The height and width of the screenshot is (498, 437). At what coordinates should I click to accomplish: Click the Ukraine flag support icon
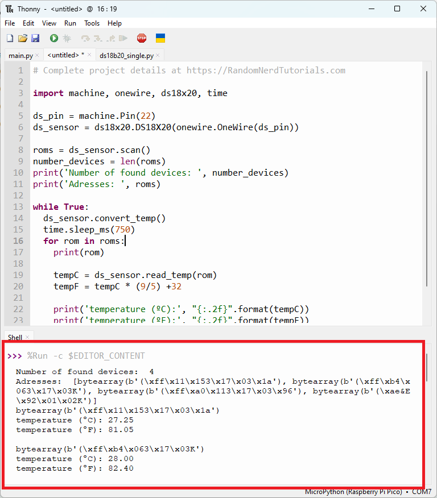[160, 38]
